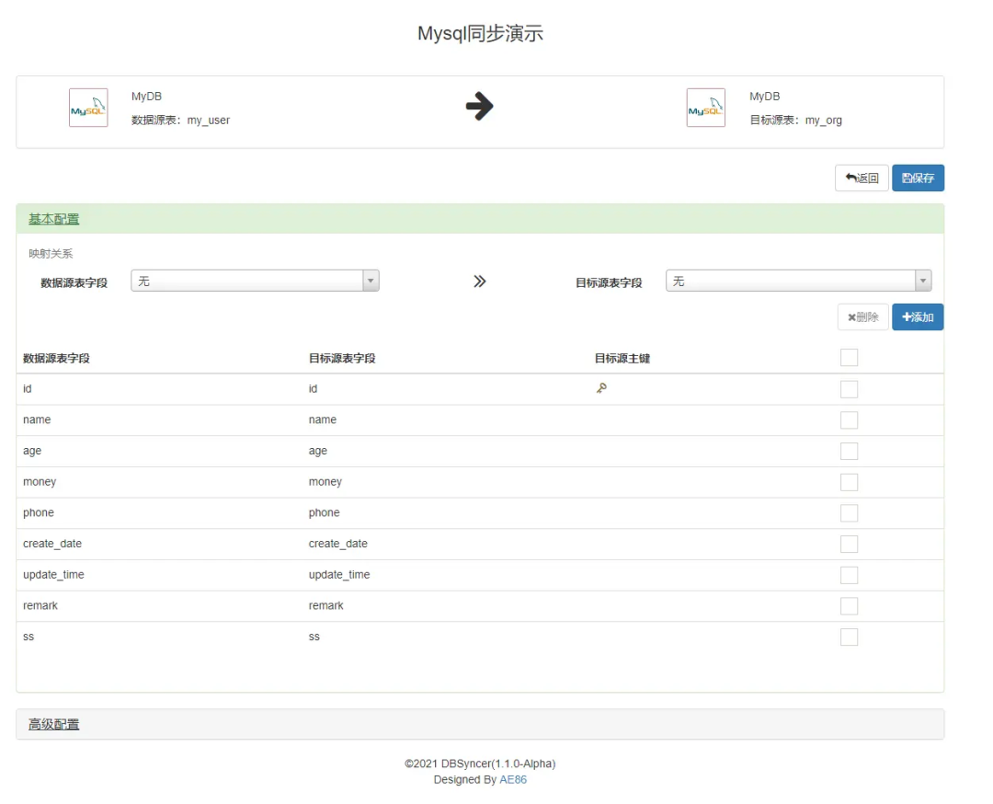Select the checkbox for create_date row
Screen dimensions: 993x804
point(849,545)
